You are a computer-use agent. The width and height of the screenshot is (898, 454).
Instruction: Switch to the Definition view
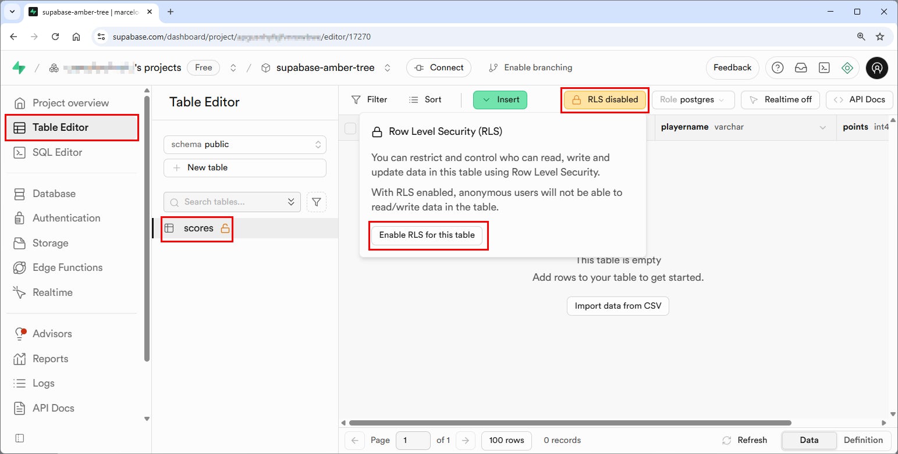pos(863,440)
